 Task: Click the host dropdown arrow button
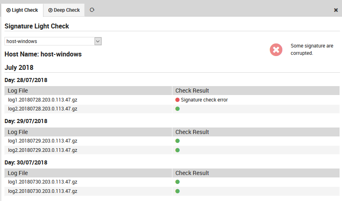point(97,41)
